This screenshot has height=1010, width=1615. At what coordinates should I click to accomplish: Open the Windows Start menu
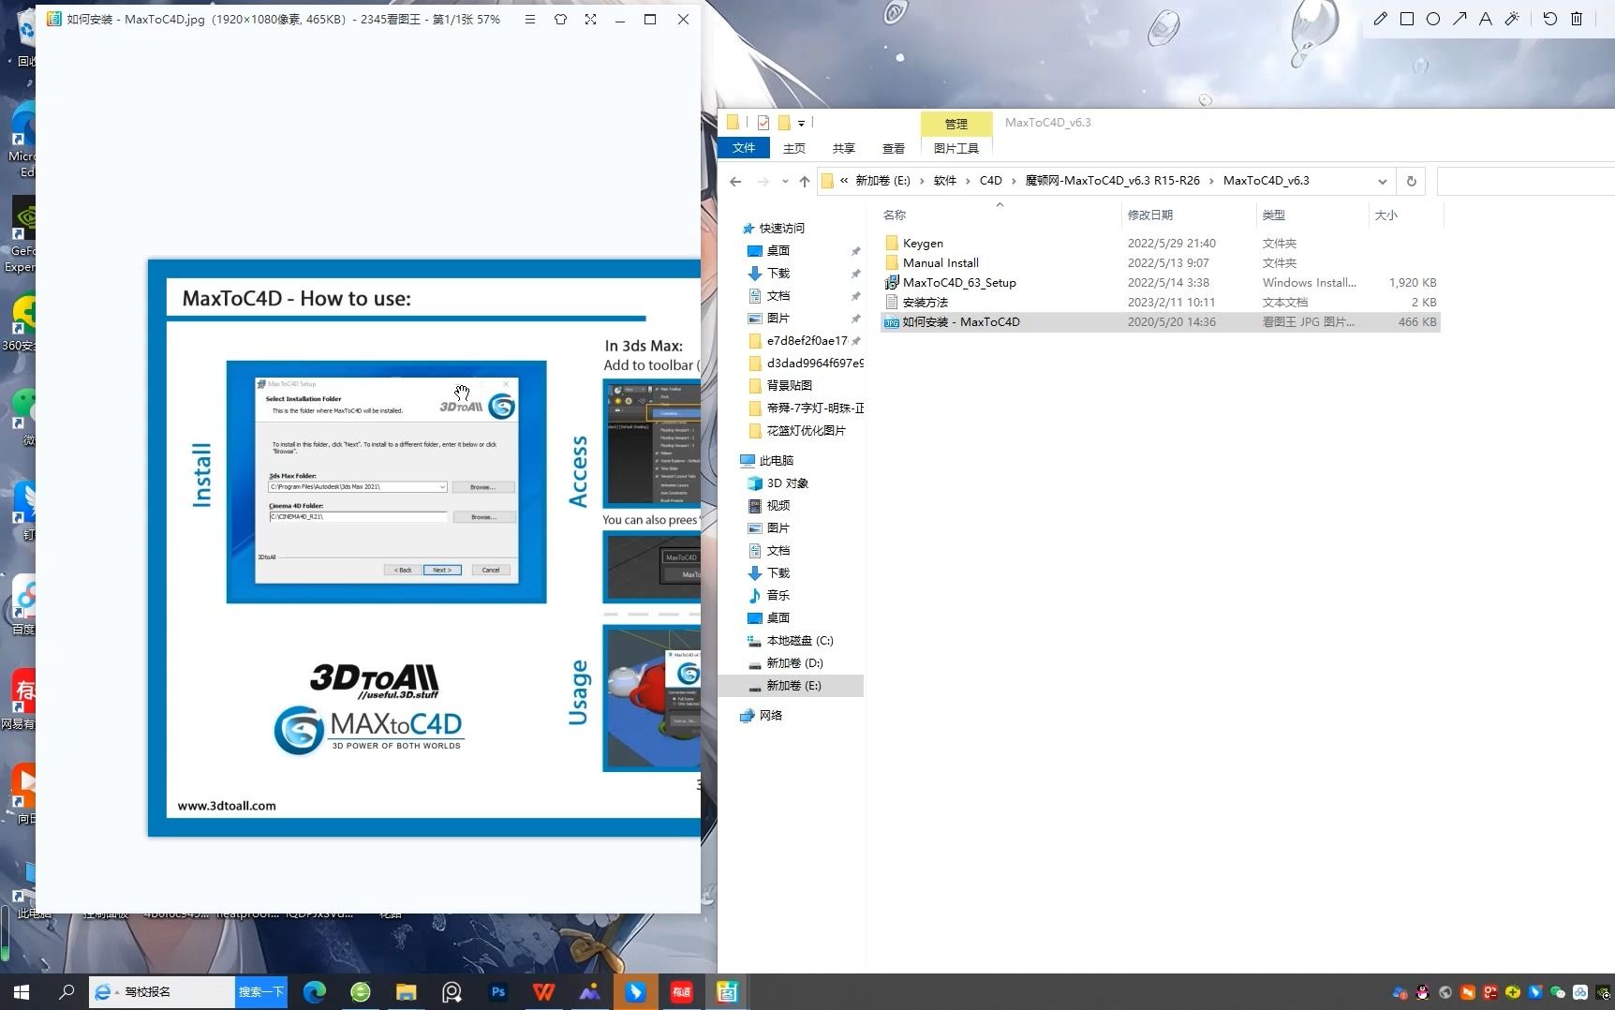[x=22, y=991]
